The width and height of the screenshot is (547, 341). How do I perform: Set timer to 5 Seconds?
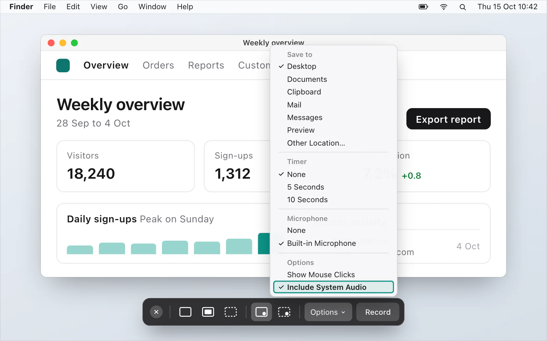(x=333, y=187)
